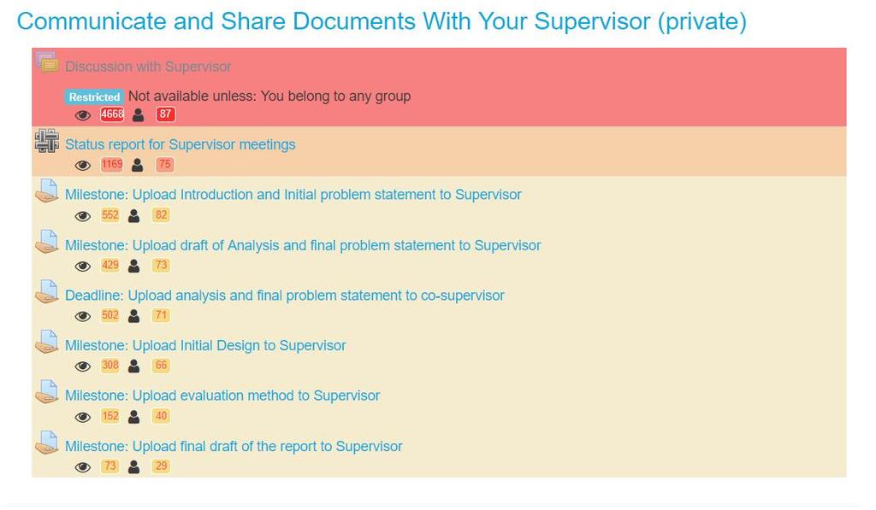The height and width of the screenshot is (510, 876).
Task: Click eye views icon next to 552
Action: tap(83, 216)
